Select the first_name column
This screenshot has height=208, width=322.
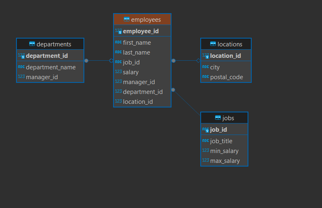click(x=142, y=42)
